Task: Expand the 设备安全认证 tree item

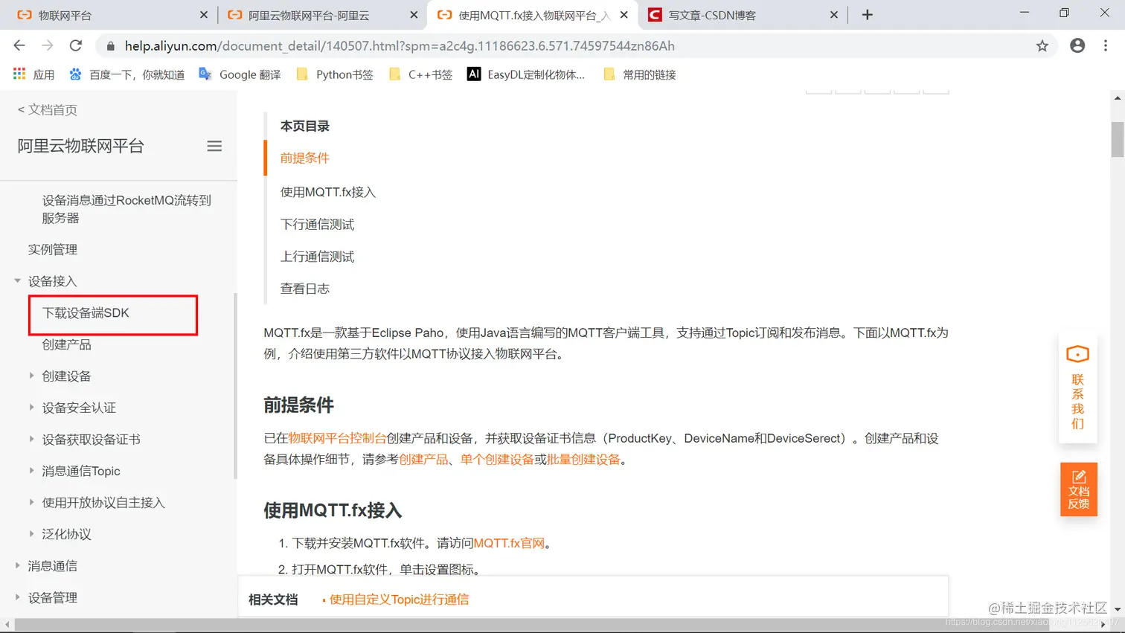Action: coord(31,408)
